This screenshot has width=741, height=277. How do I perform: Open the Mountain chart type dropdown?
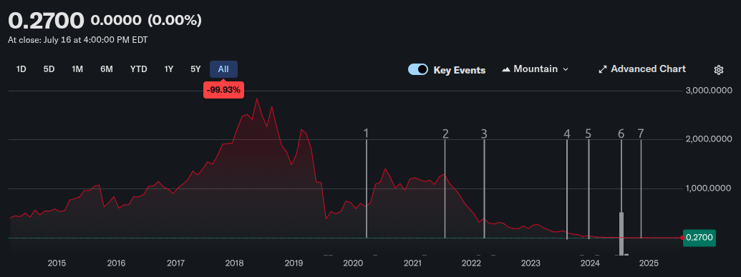click(x=535, y=69)
